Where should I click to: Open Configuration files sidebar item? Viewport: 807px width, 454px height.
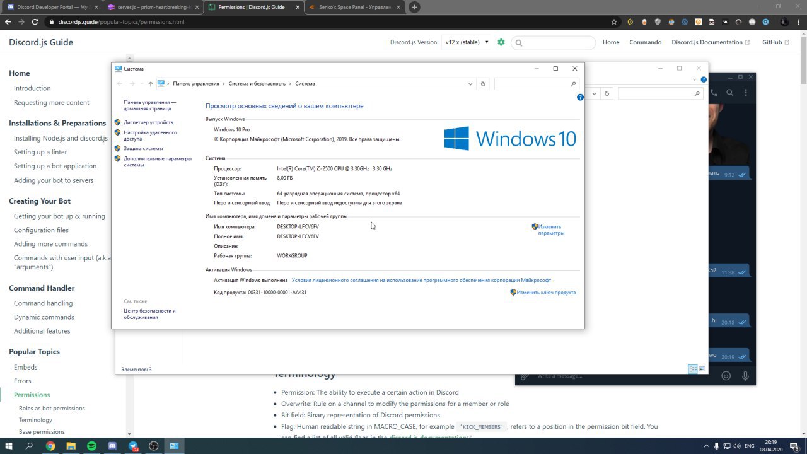(41, 230)
